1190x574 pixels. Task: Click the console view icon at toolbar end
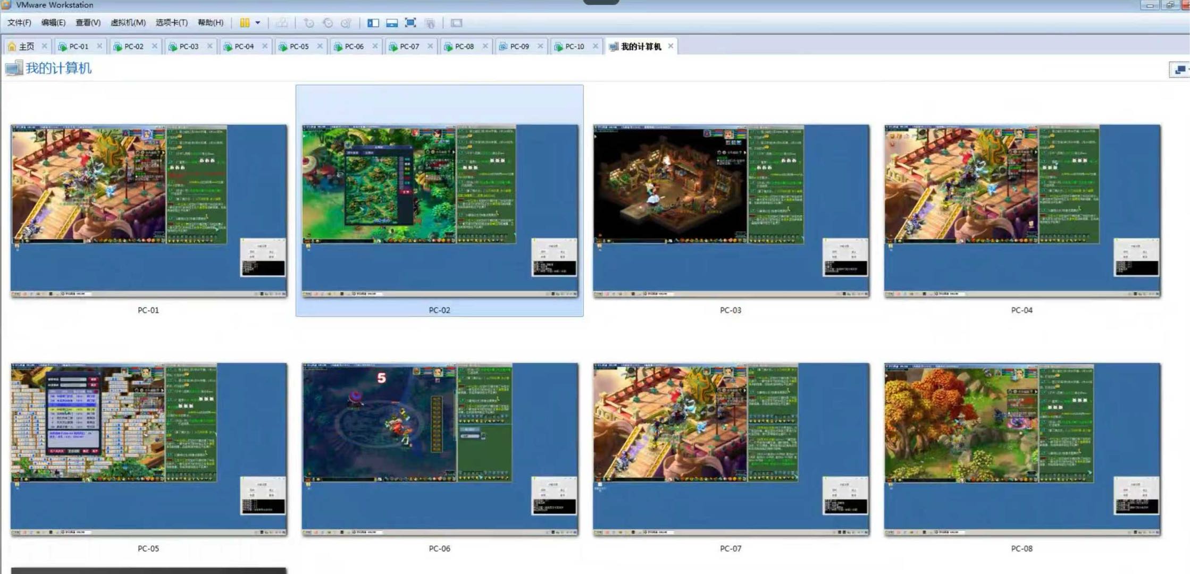[x=456, y=23]
